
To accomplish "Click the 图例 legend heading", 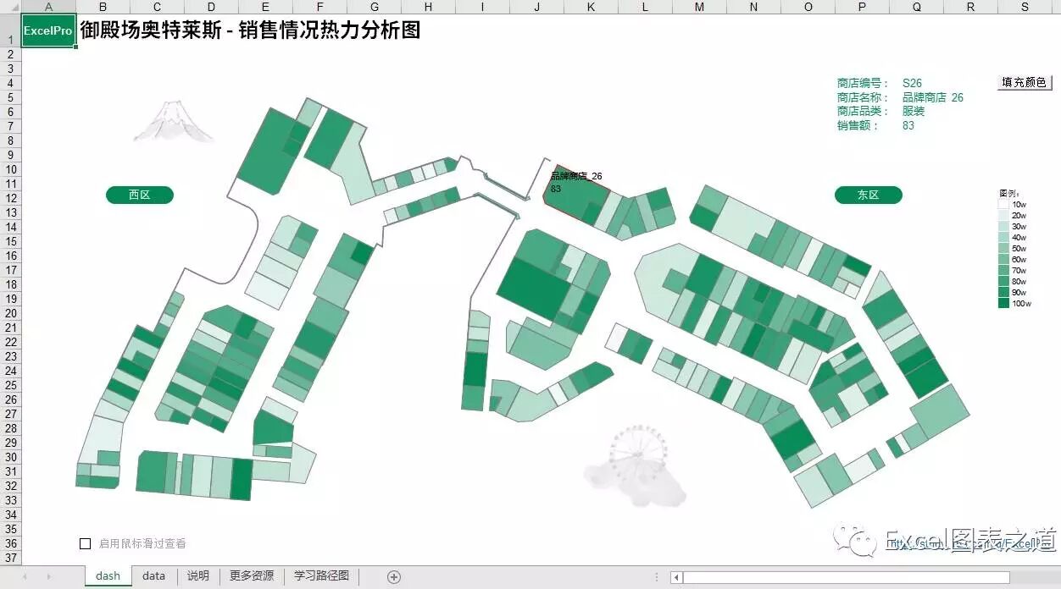I will click(x=1008, y=193).
